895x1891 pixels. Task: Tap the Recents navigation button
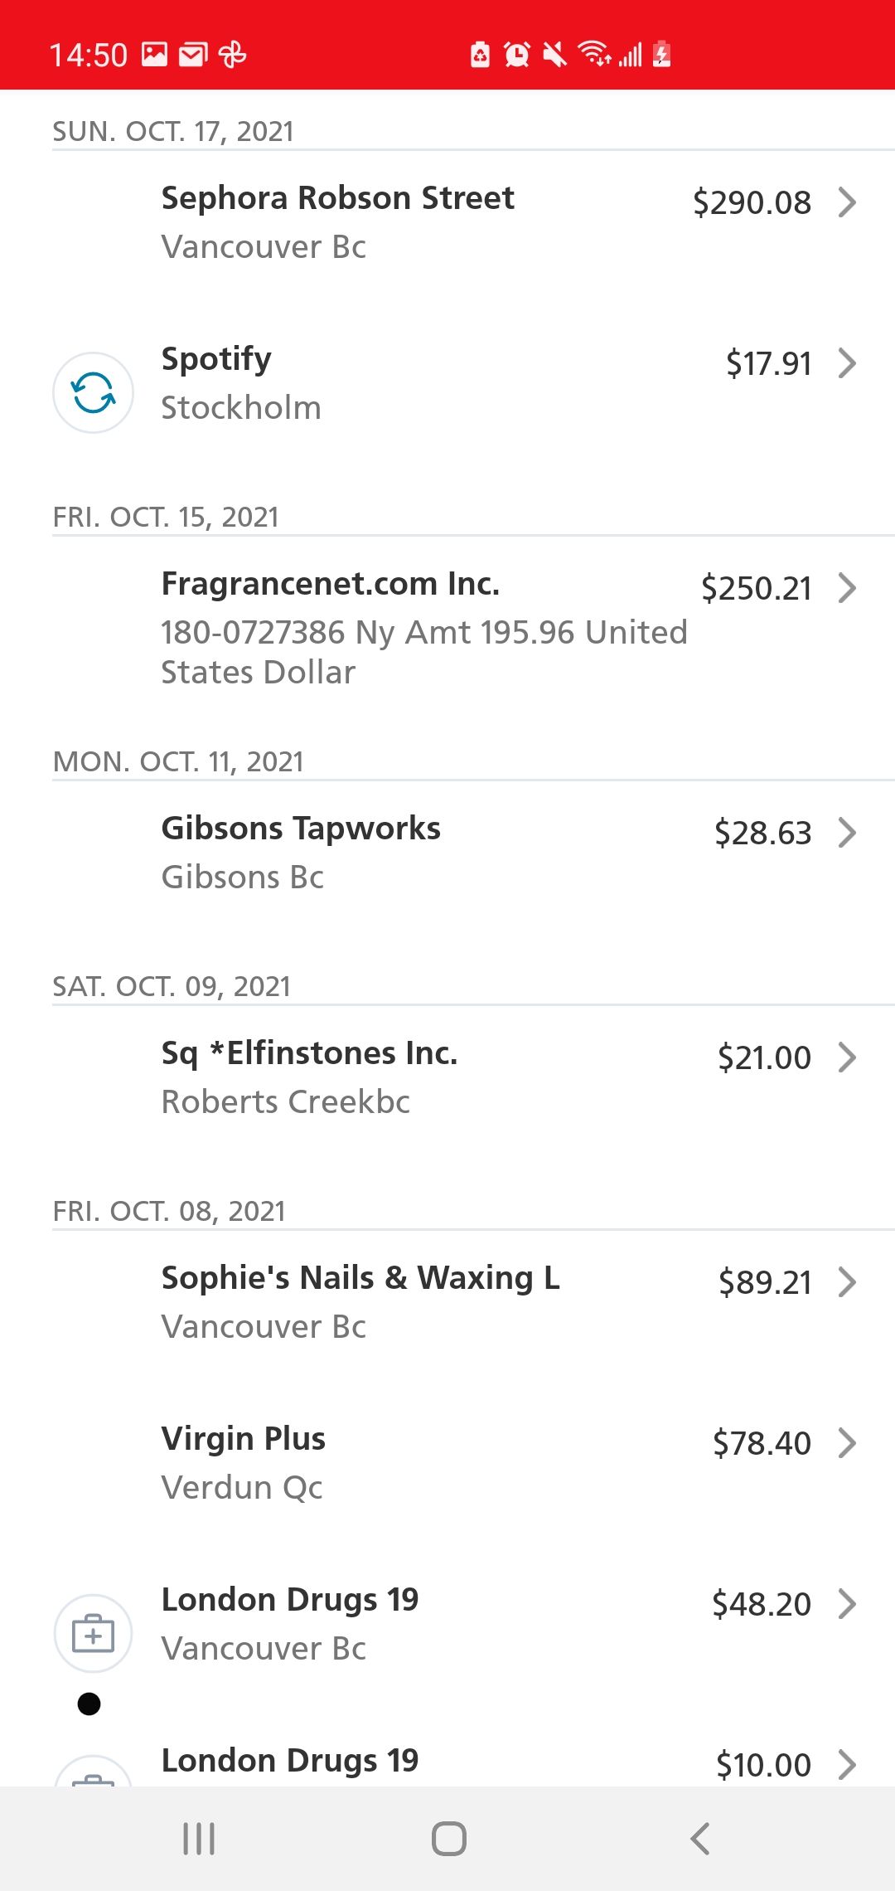point(197,1835)
